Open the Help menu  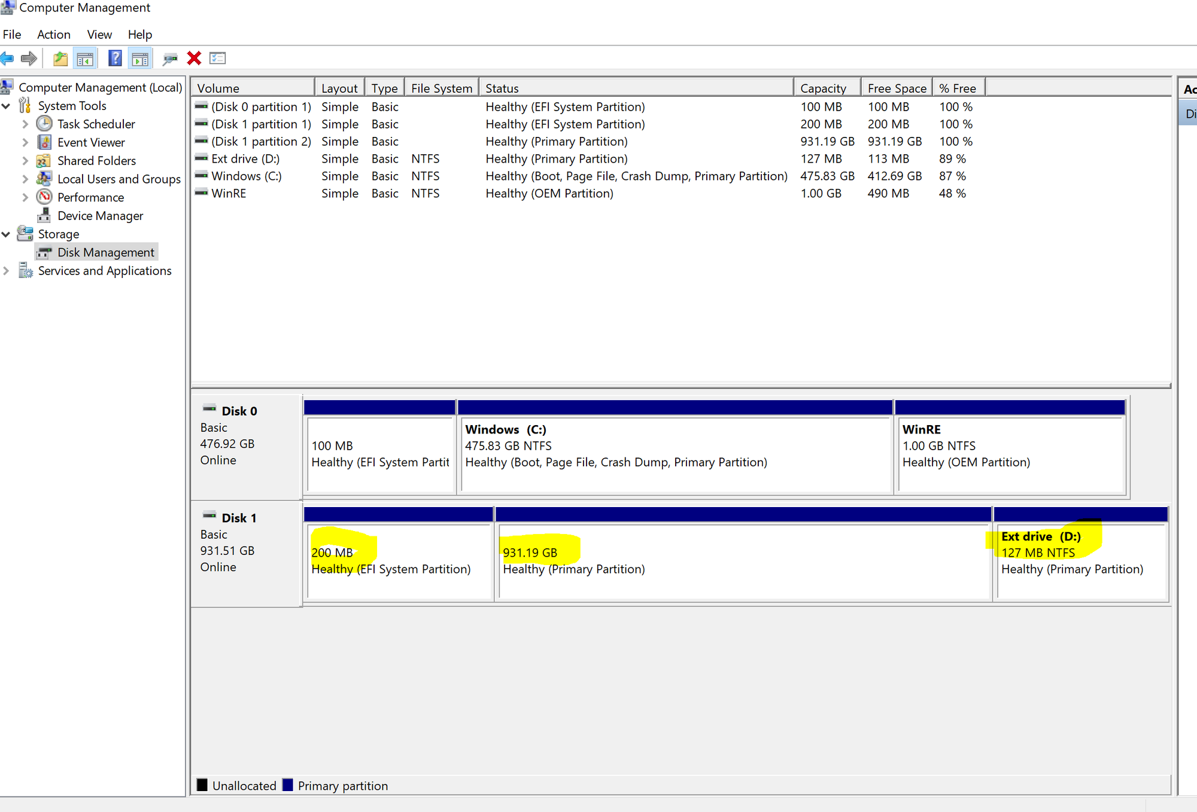click(x=140, y=35)
